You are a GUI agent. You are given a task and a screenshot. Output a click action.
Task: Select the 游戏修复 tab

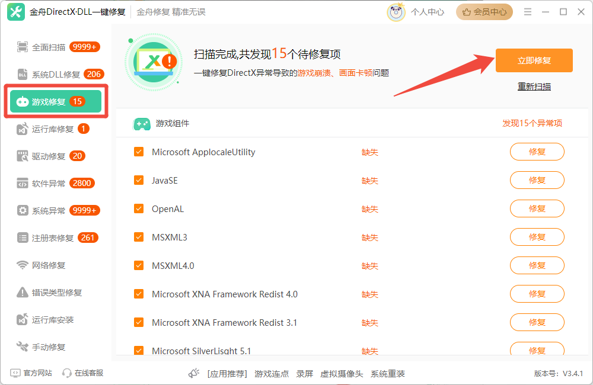pyautogui.click(x=56, y=101)
